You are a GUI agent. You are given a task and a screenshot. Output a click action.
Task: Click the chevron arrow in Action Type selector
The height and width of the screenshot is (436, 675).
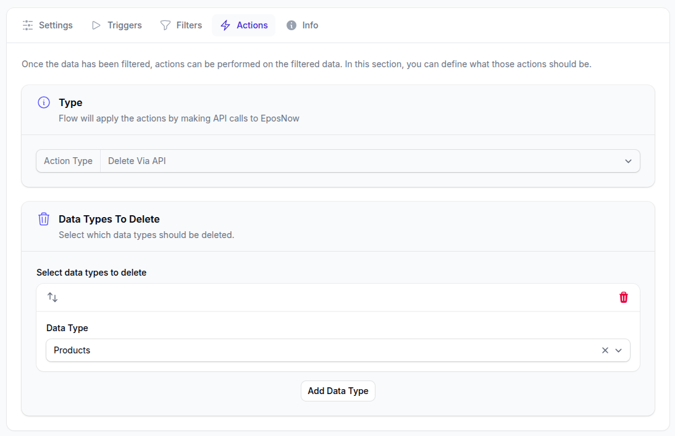[x=628, y=161]
